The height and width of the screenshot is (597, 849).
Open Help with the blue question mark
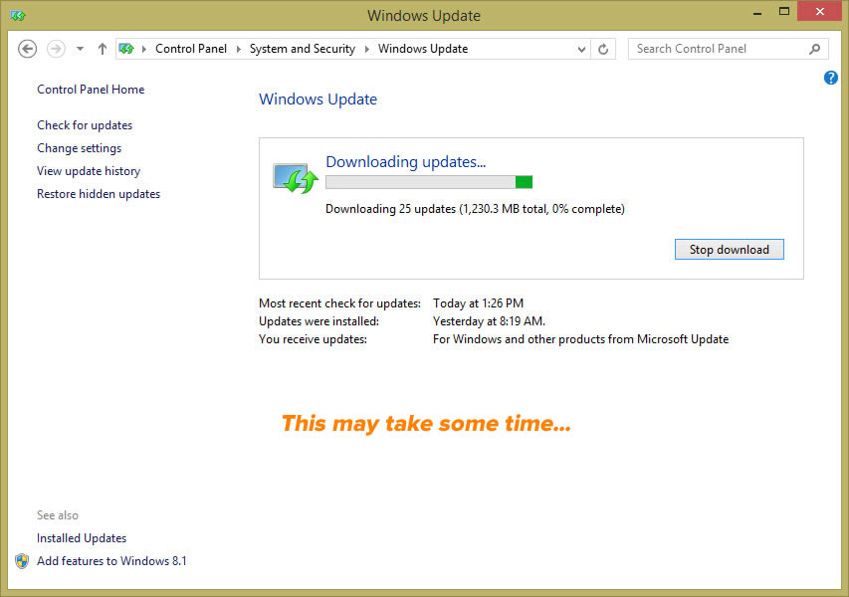(831, 78)
